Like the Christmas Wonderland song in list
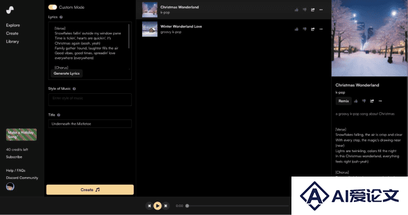This screenshot has width=408, height=215. coord(296,10)
